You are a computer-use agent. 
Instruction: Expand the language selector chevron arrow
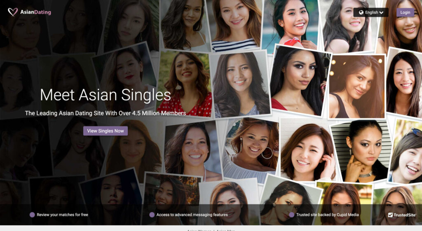381,13
